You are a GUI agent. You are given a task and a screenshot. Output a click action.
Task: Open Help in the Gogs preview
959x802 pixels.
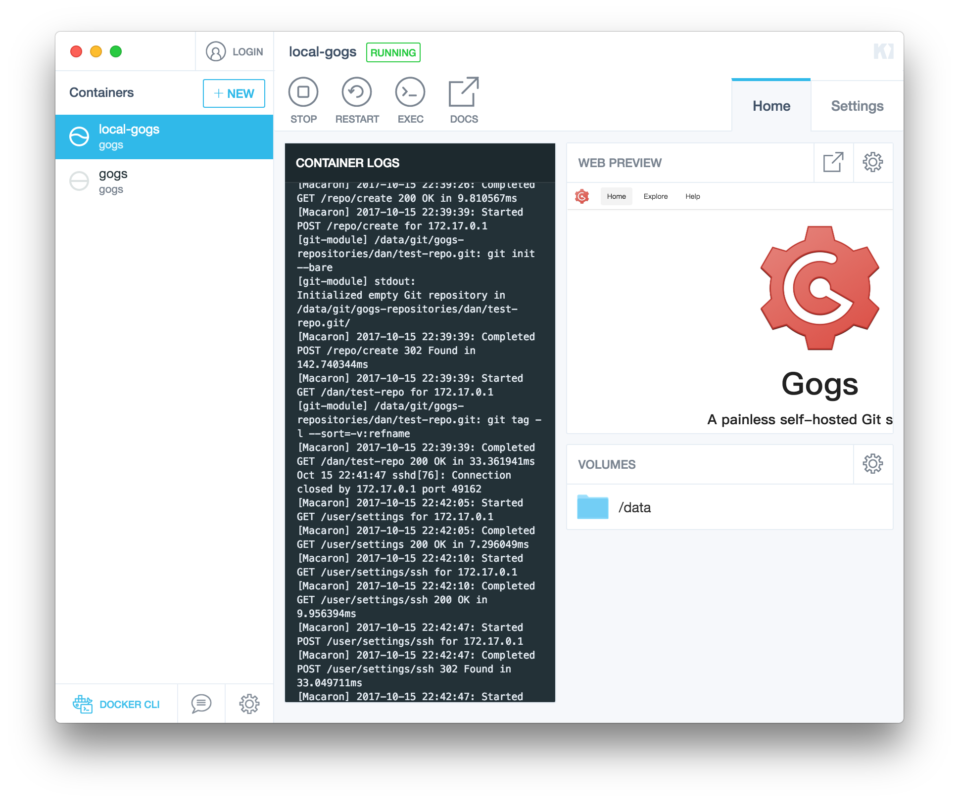click(x=692, y=196)
